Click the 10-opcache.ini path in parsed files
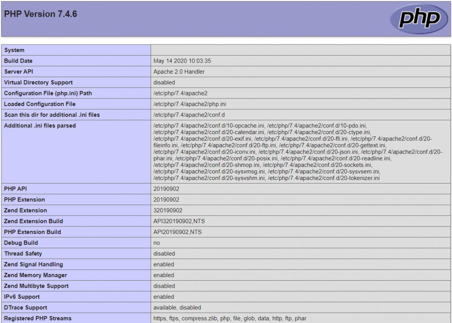Image resolution: width=452 pixels, height=323 pixels. point(209,126)
